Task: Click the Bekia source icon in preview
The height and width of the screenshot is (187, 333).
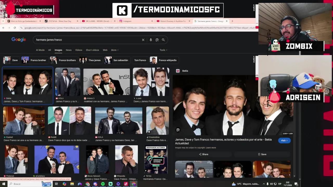Action: click(178, 71)
